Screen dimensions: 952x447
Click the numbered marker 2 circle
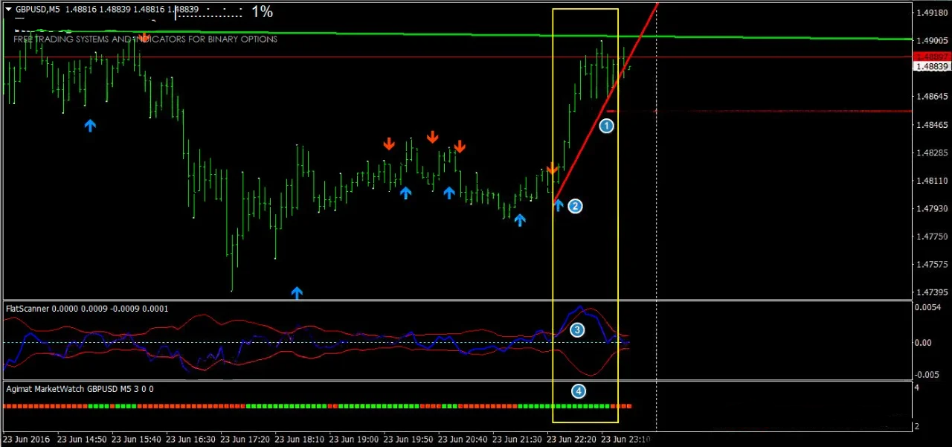[x=575, y=206]
